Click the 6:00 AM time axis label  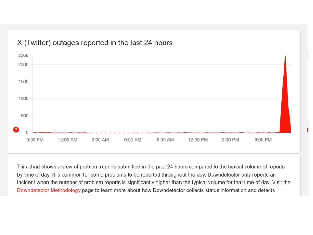click(133, 140)
